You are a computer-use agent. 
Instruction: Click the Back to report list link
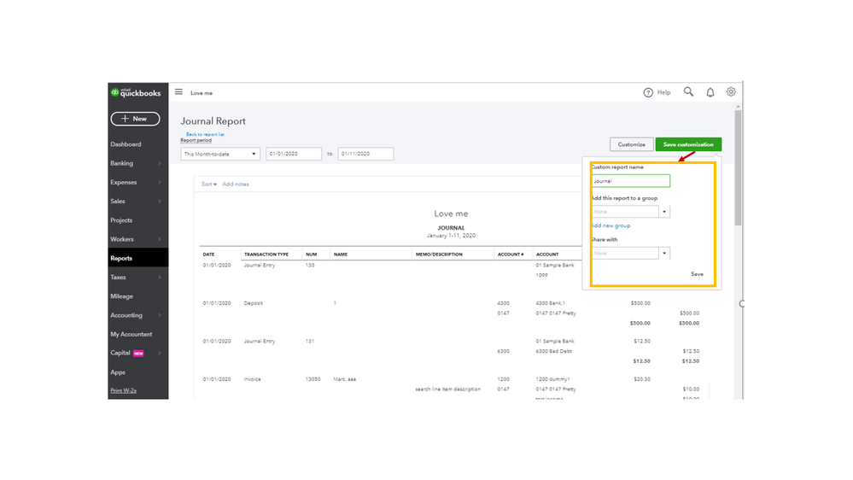206,134
